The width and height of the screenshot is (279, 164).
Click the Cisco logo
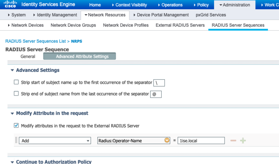click(x=10, y=4)
